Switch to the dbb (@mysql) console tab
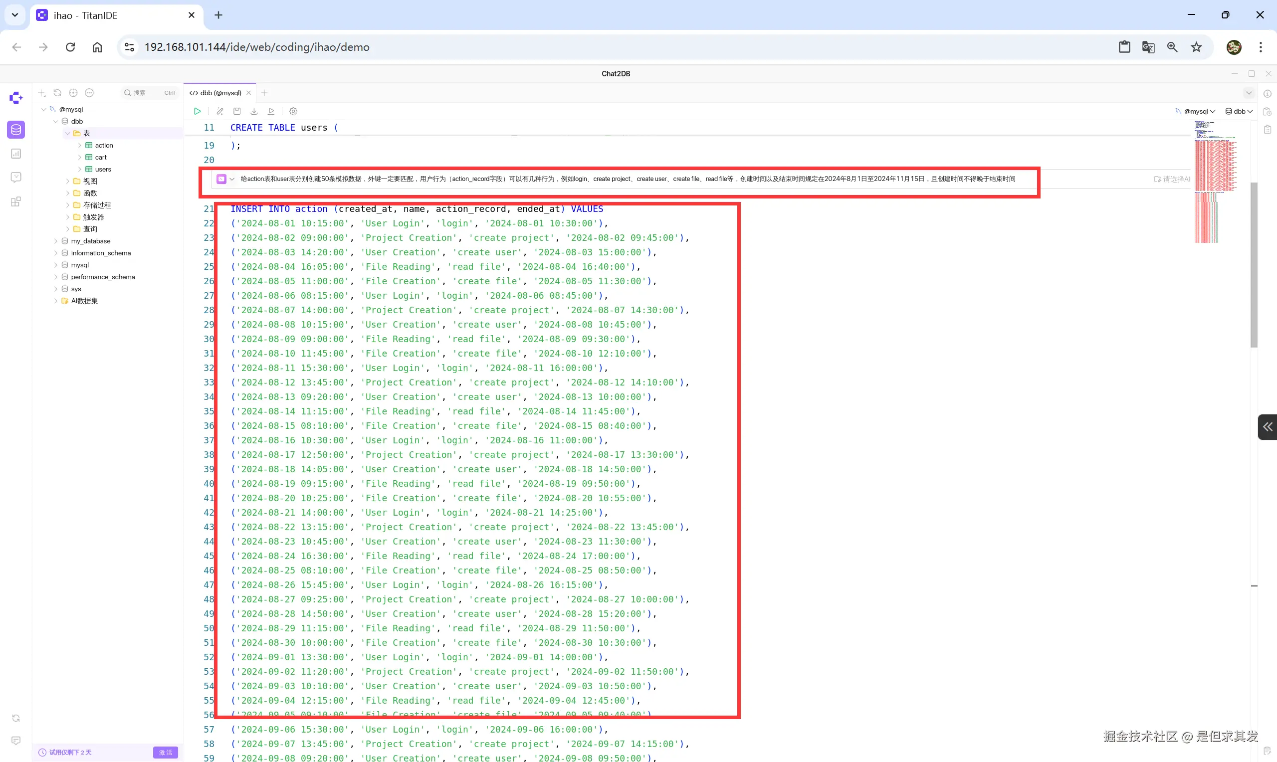1277x762 pixels. coord(220,93)
